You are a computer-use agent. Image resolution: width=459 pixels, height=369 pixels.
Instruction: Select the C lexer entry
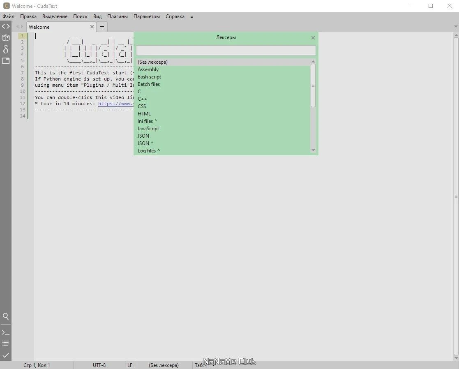pos(224,92)
